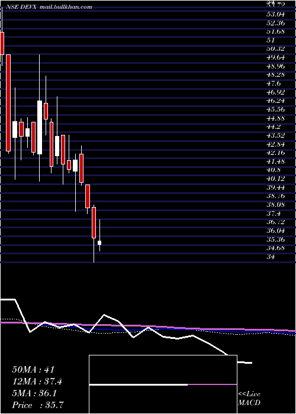Click the 35.36 price axis label
Screen dimensions: 296x414
pyautogui.click(x=275, y=240)
